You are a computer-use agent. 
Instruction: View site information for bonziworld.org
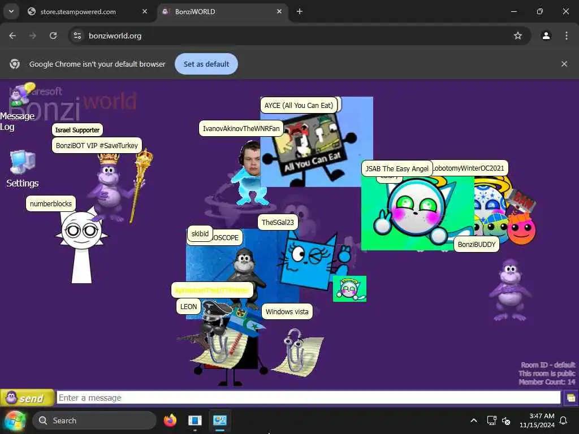tap(77, 36)
